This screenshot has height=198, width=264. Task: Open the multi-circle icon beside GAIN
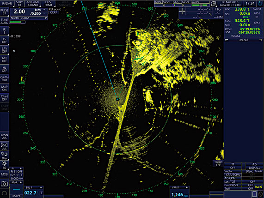point(214,3)
